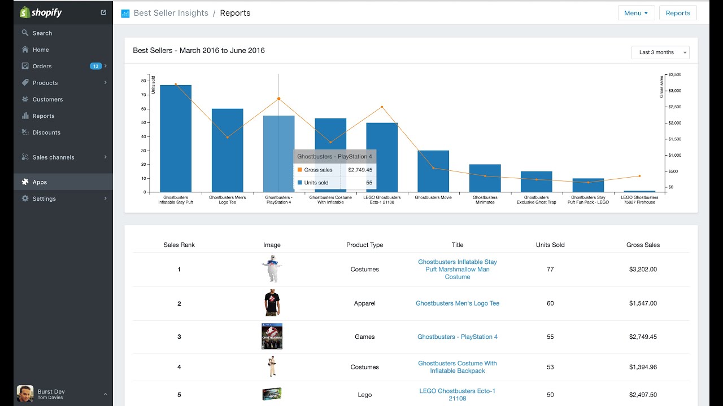Expand the Orders submenu chevron

pos(106,66)
